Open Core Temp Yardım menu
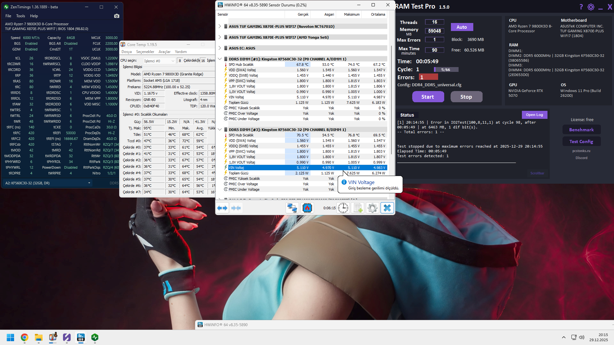614x345 pixels. coord(181,52)
